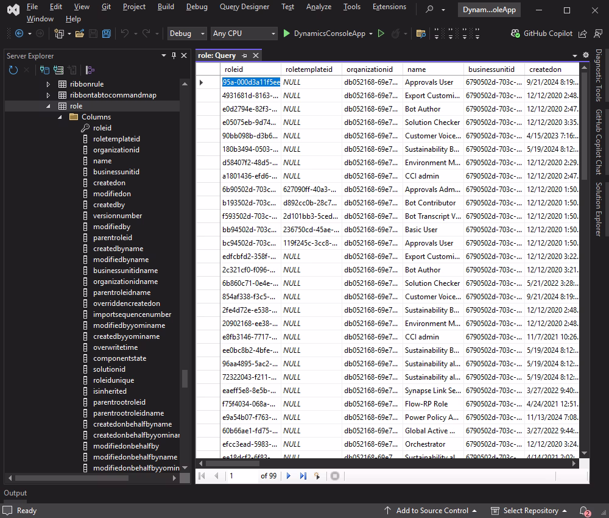
Task: Click Add to Source Control button
Action: (x=431, y=511)
